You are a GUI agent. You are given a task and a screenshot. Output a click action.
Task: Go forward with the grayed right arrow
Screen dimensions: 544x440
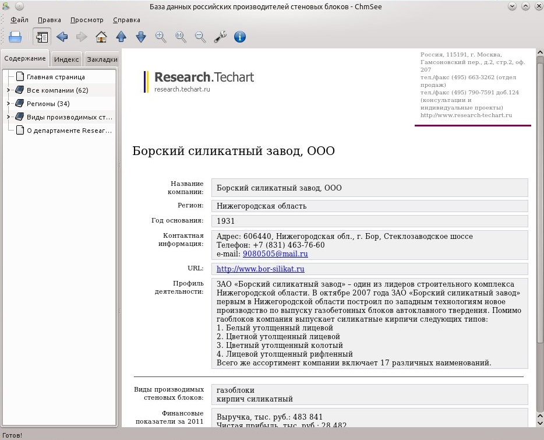82,37
